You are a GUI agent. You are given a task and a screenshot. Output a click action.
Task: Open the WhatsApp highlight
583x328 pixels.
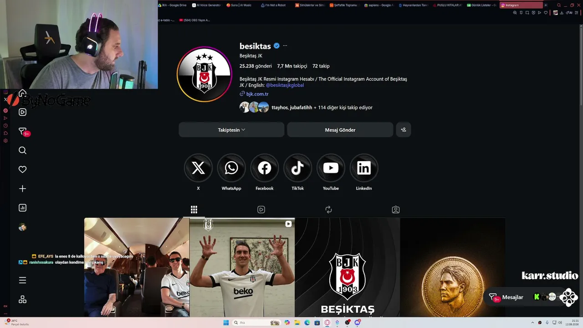(231, 168)
